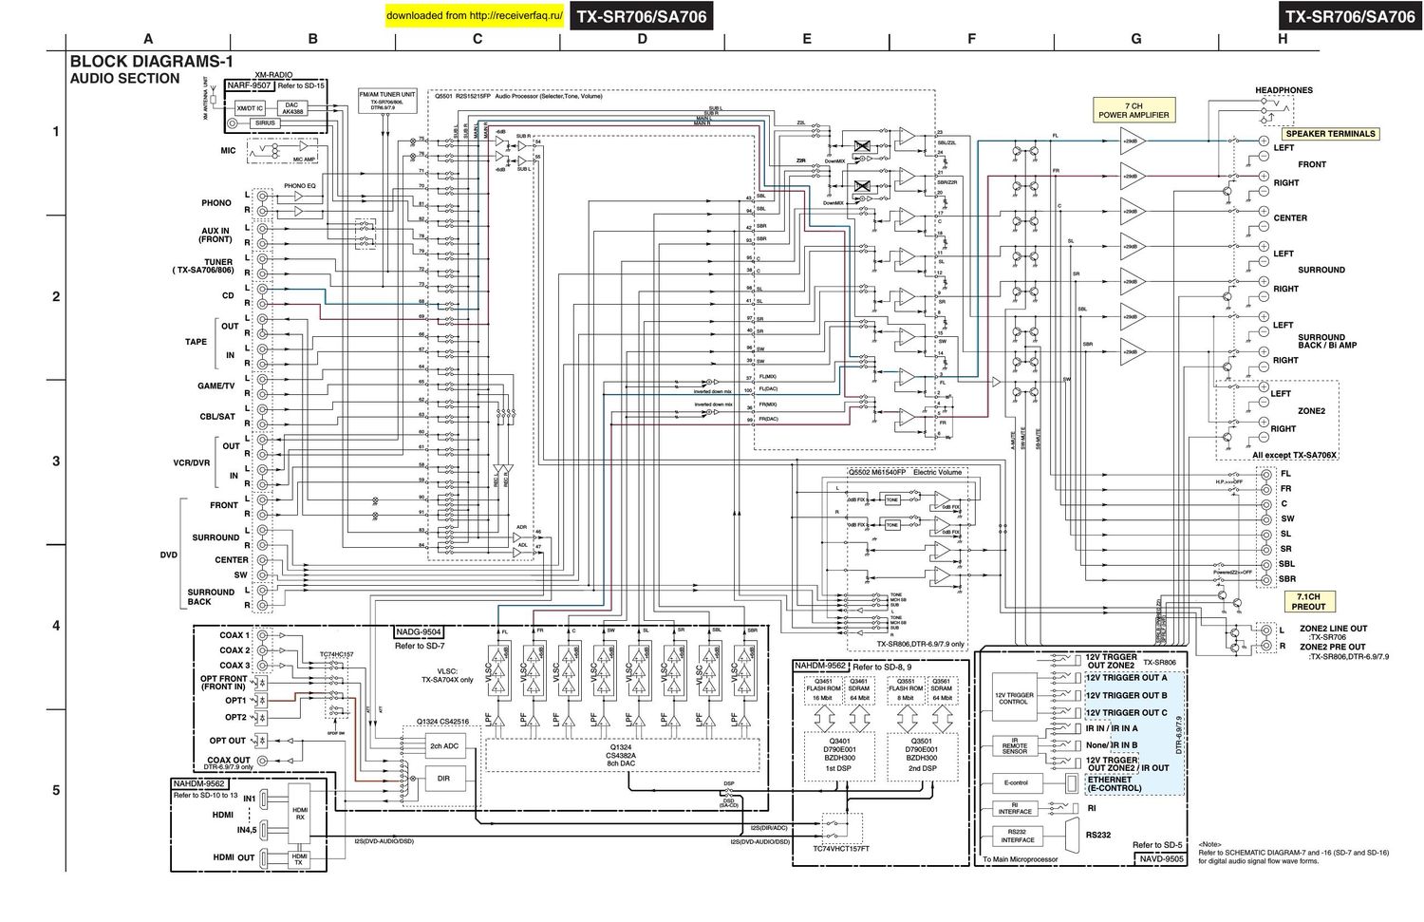Select the 12V TRIGGER CONTROL block

[x=1014, y=698]
